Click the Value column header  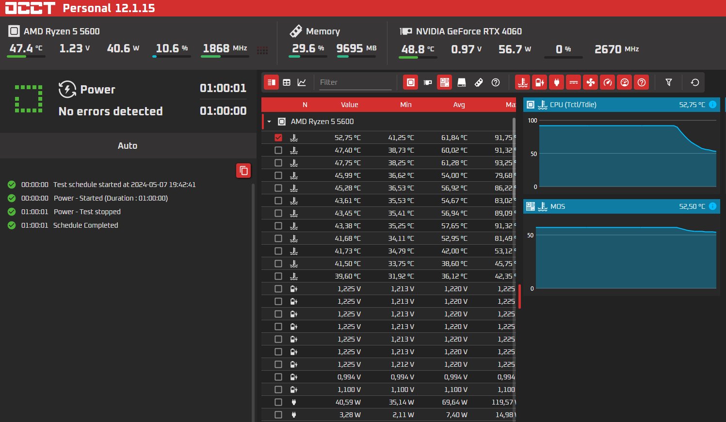(x=349, y=105)
